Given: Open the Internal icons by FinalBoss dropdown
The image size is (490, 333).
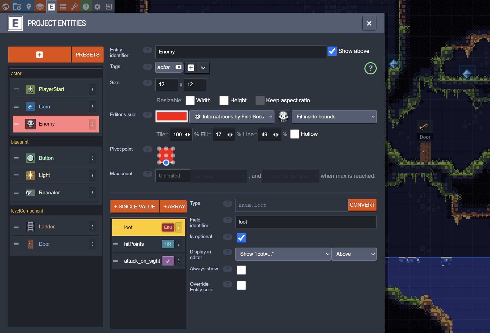Looking at the screenshot, I should 232,117.
